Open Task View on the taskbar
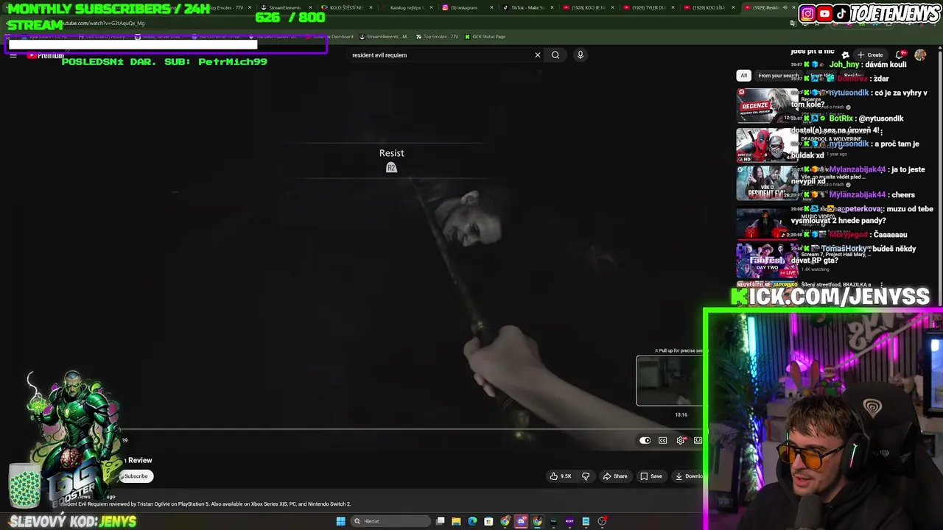943x530 pixels. (440, 521)
